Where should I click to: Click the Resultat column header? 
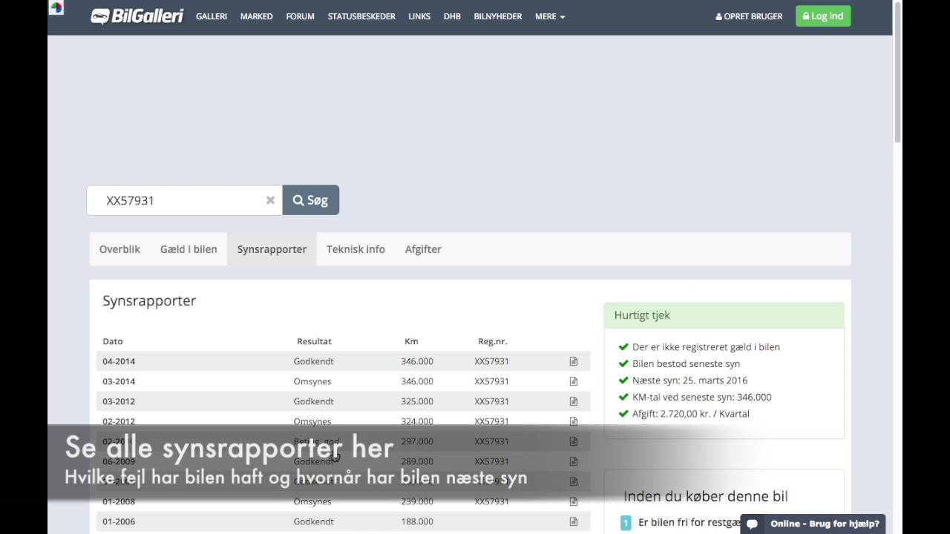pyautogui.click(x=314, y=341)
